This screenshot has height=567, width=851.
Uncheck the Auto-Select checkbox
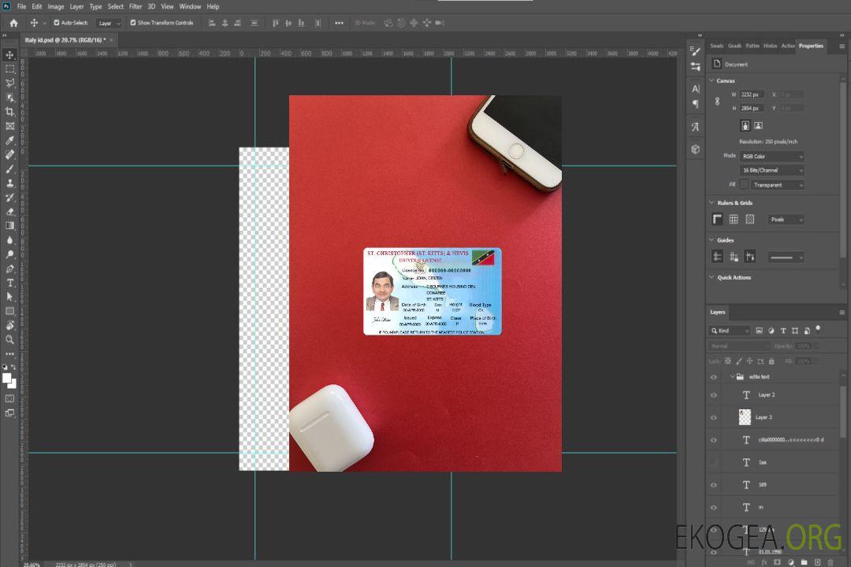click(x=56, y=23)
